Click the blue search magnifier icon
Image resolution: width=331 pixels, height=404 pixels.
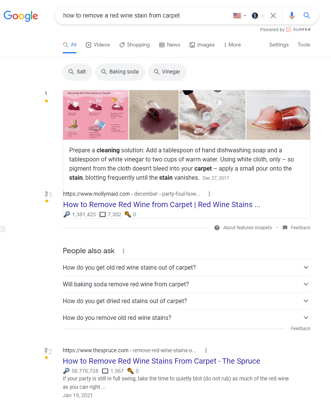click(x=307, y=16)
